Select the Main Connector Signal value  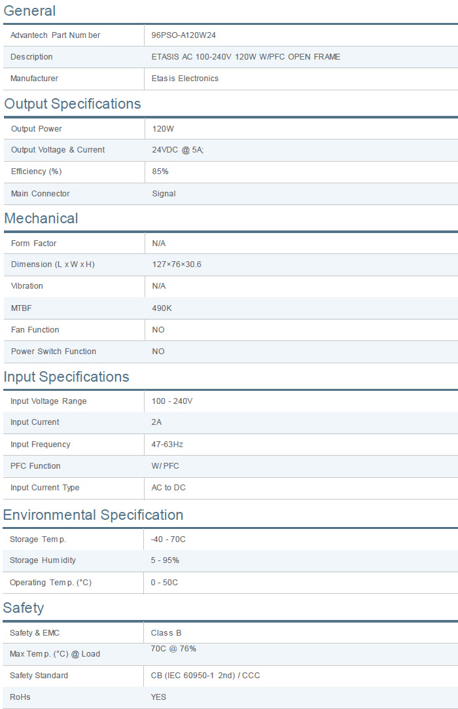164,194
